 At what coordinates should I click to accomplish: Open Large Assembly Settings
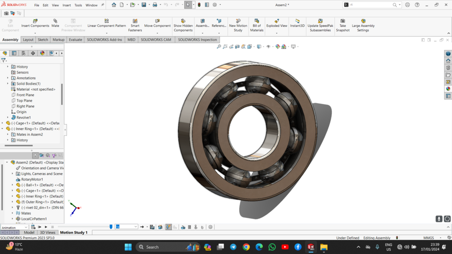click(x=363, y=25)
